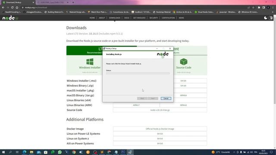The height and width of the screenshot is (155, 276).
Task: Open WhatsApp from the taskbar
Action: [x=60, y=152]
